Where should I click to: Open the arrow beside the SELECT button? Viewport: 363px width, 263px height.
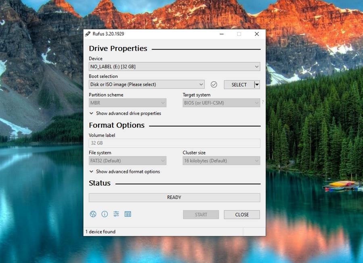point(257,85)
